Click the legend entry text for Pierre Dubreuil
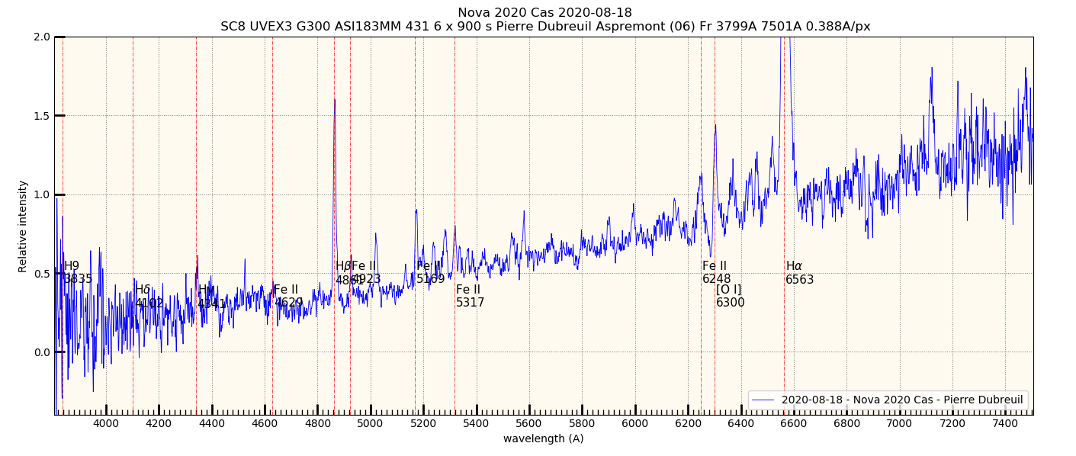The height and width of the screenshot is (456, 1076). pos(902,400)
